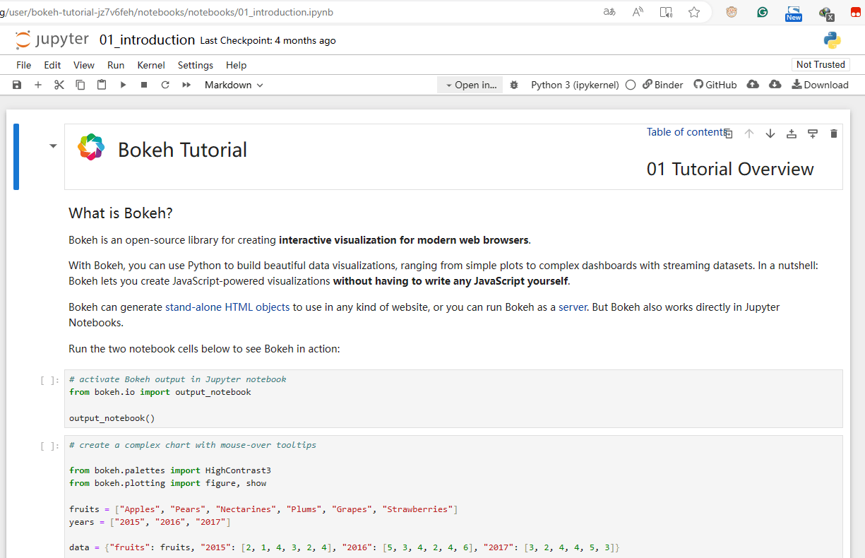Open the Run menu
The image size is (865, 558).
tap(116, 65)
